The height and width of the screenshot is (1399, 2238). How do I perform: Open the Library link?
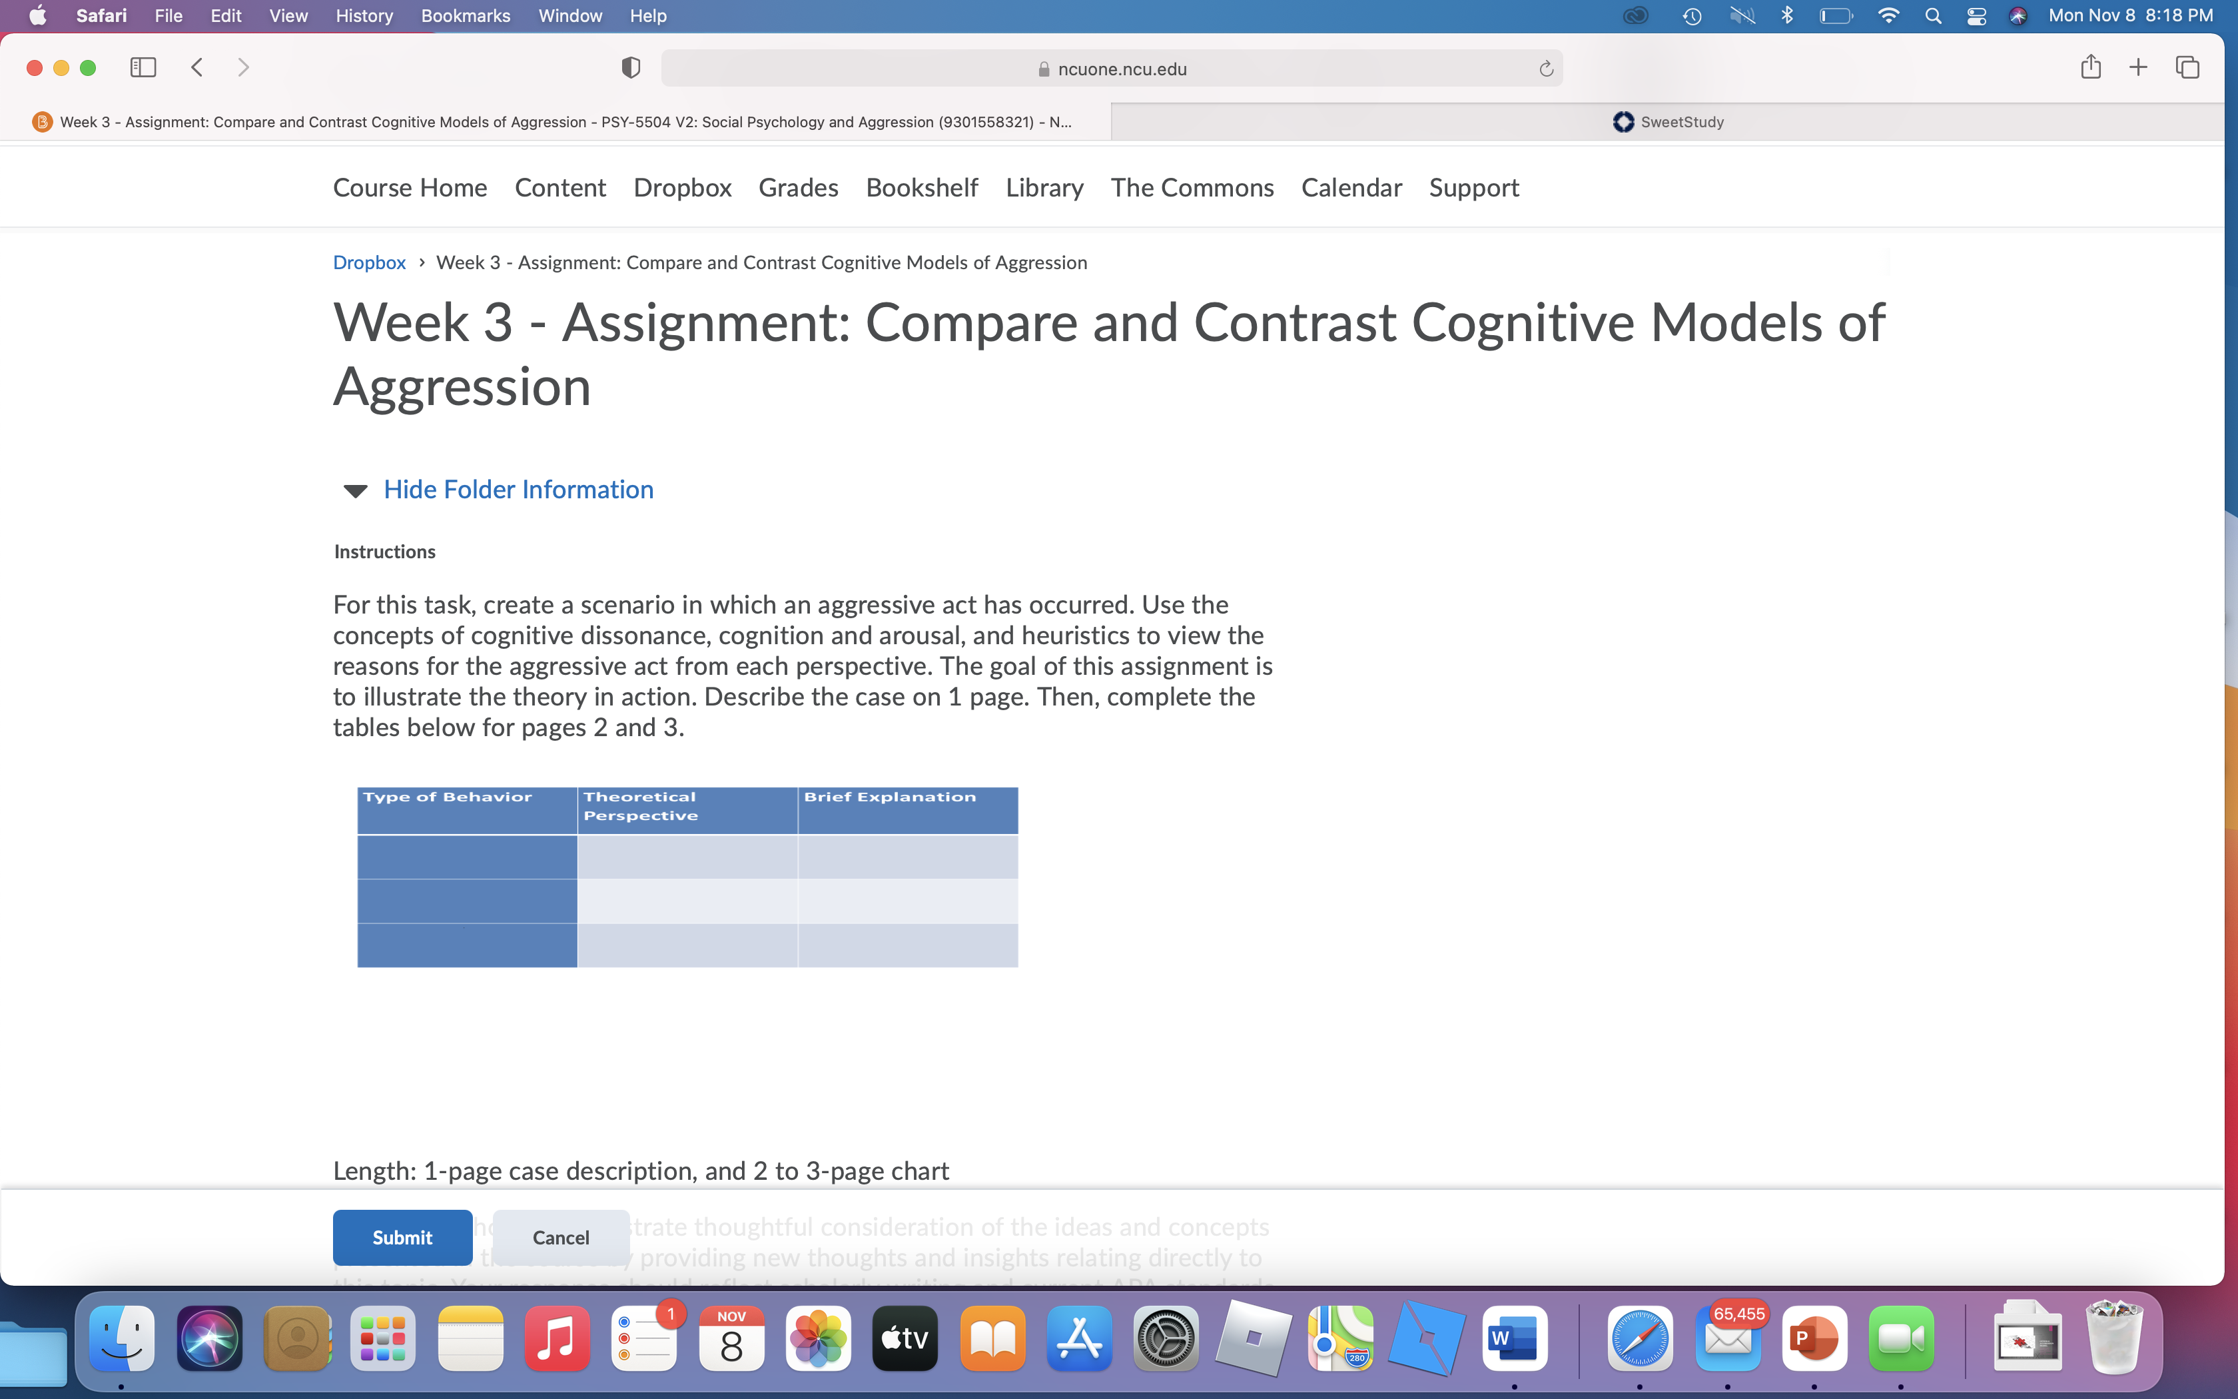[x=1044, y=188]
